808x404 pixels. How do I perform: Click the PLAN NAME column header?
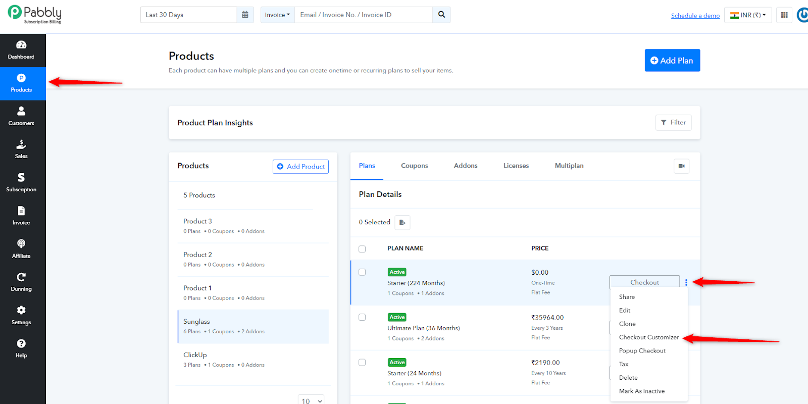pyautogui.click(x=406, y=248)
